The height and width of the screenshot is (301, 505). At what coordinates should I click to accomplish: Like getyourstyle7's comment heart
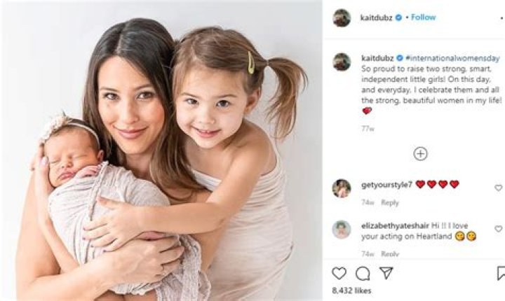(x=498, y=188)
